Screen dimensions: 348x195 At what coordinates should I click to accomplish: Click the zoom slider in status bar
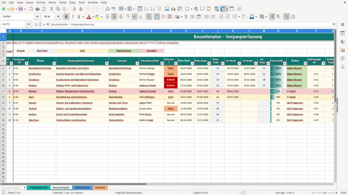click(325, 193)
